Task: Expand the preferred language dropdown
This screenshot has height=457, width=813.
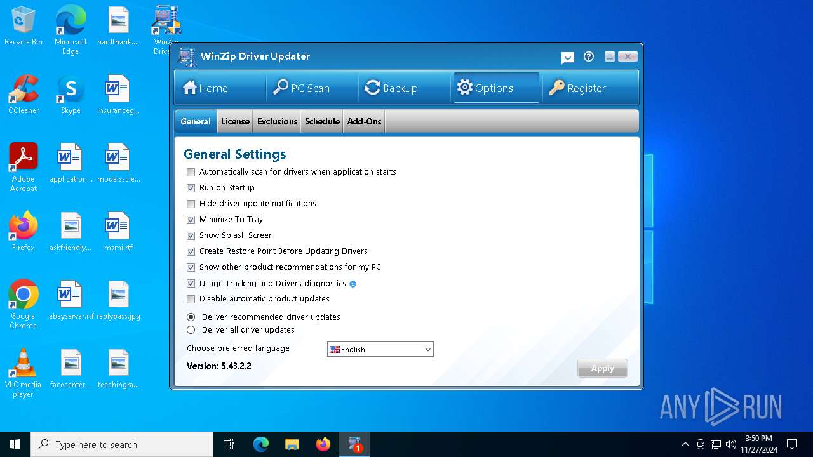Action: pos(380,349)
